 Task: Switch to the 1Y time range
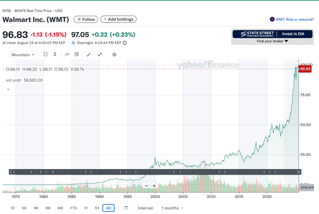click(86, 208)
